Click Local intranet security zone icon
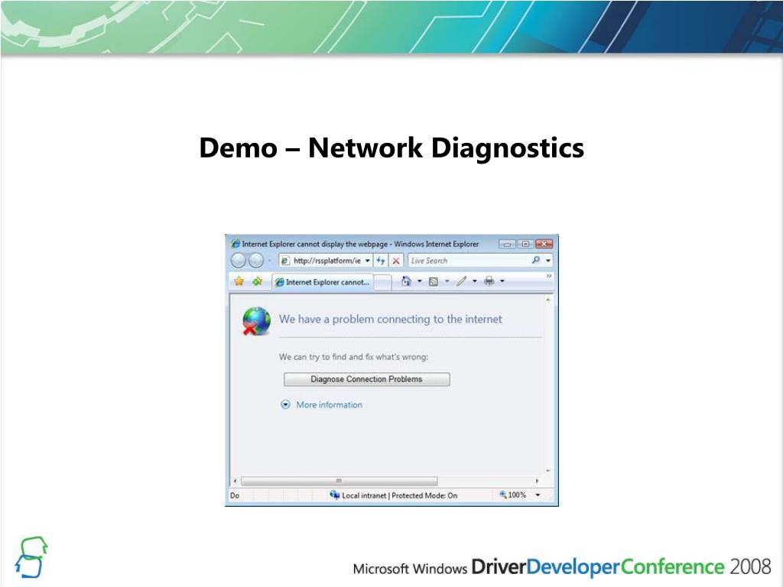The image size is (783, 587). (335, 495)
